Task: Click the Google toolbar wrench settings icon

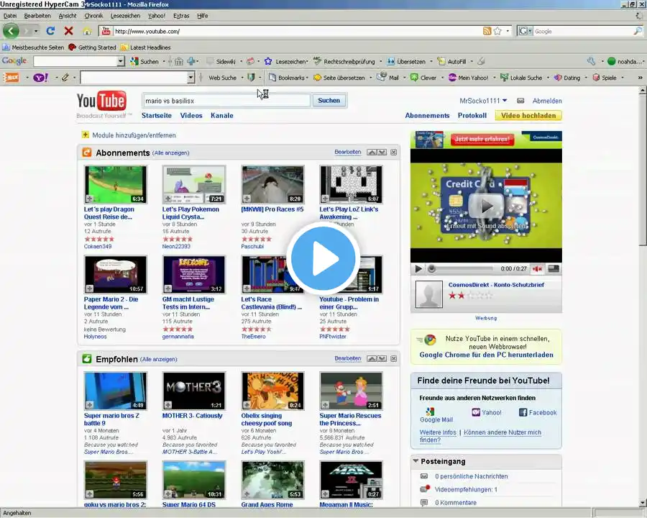Action: click(592, 62)
